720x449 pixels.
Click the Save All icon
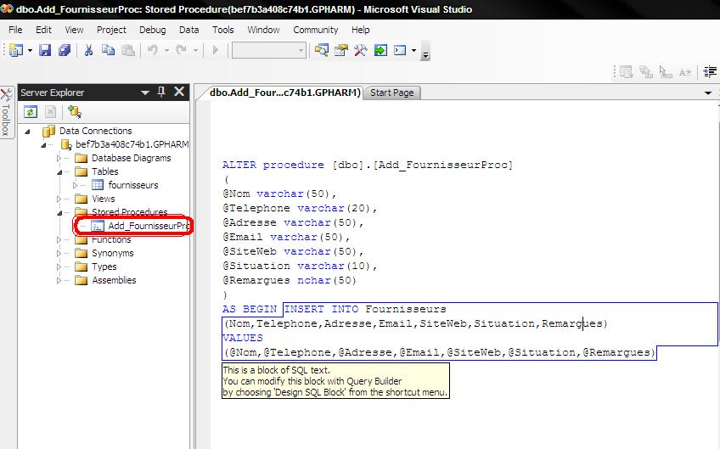point(65,50)
